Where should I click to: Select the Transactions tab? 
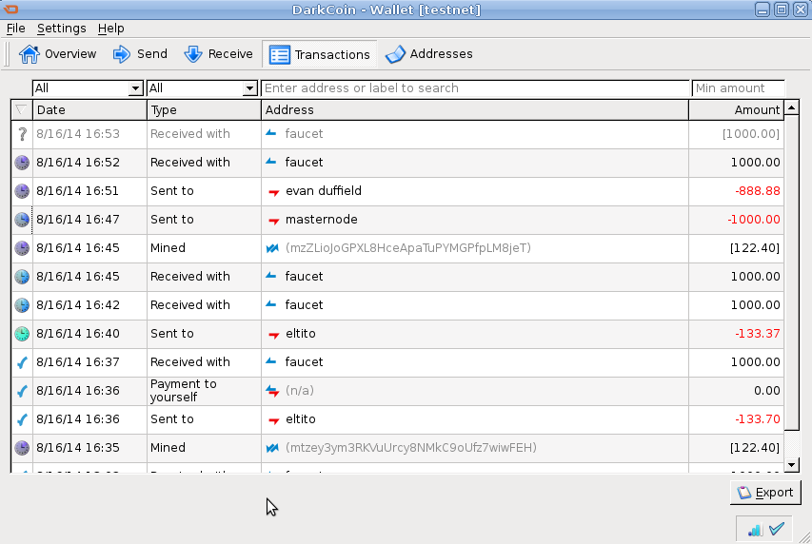click(x=320, y=54)
